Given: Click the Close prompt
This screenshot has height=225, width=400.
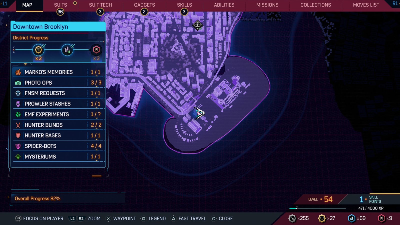Looking at the screenshot, I should 222,218.
